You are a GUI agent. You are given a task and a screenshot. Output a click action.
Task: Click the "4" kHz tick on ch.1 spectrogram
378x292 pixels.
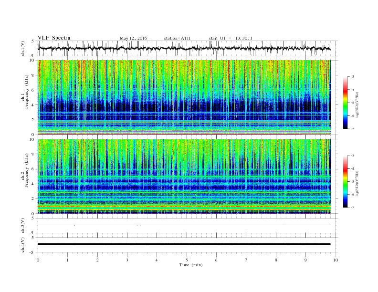(33, 105)
